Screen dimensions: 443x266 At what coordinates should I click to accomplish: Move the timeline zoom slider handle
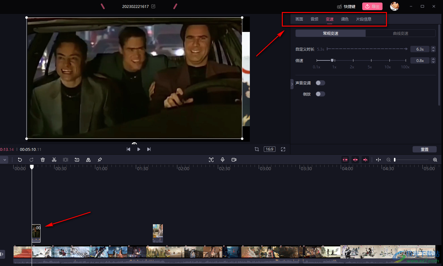tap(395, 160)
